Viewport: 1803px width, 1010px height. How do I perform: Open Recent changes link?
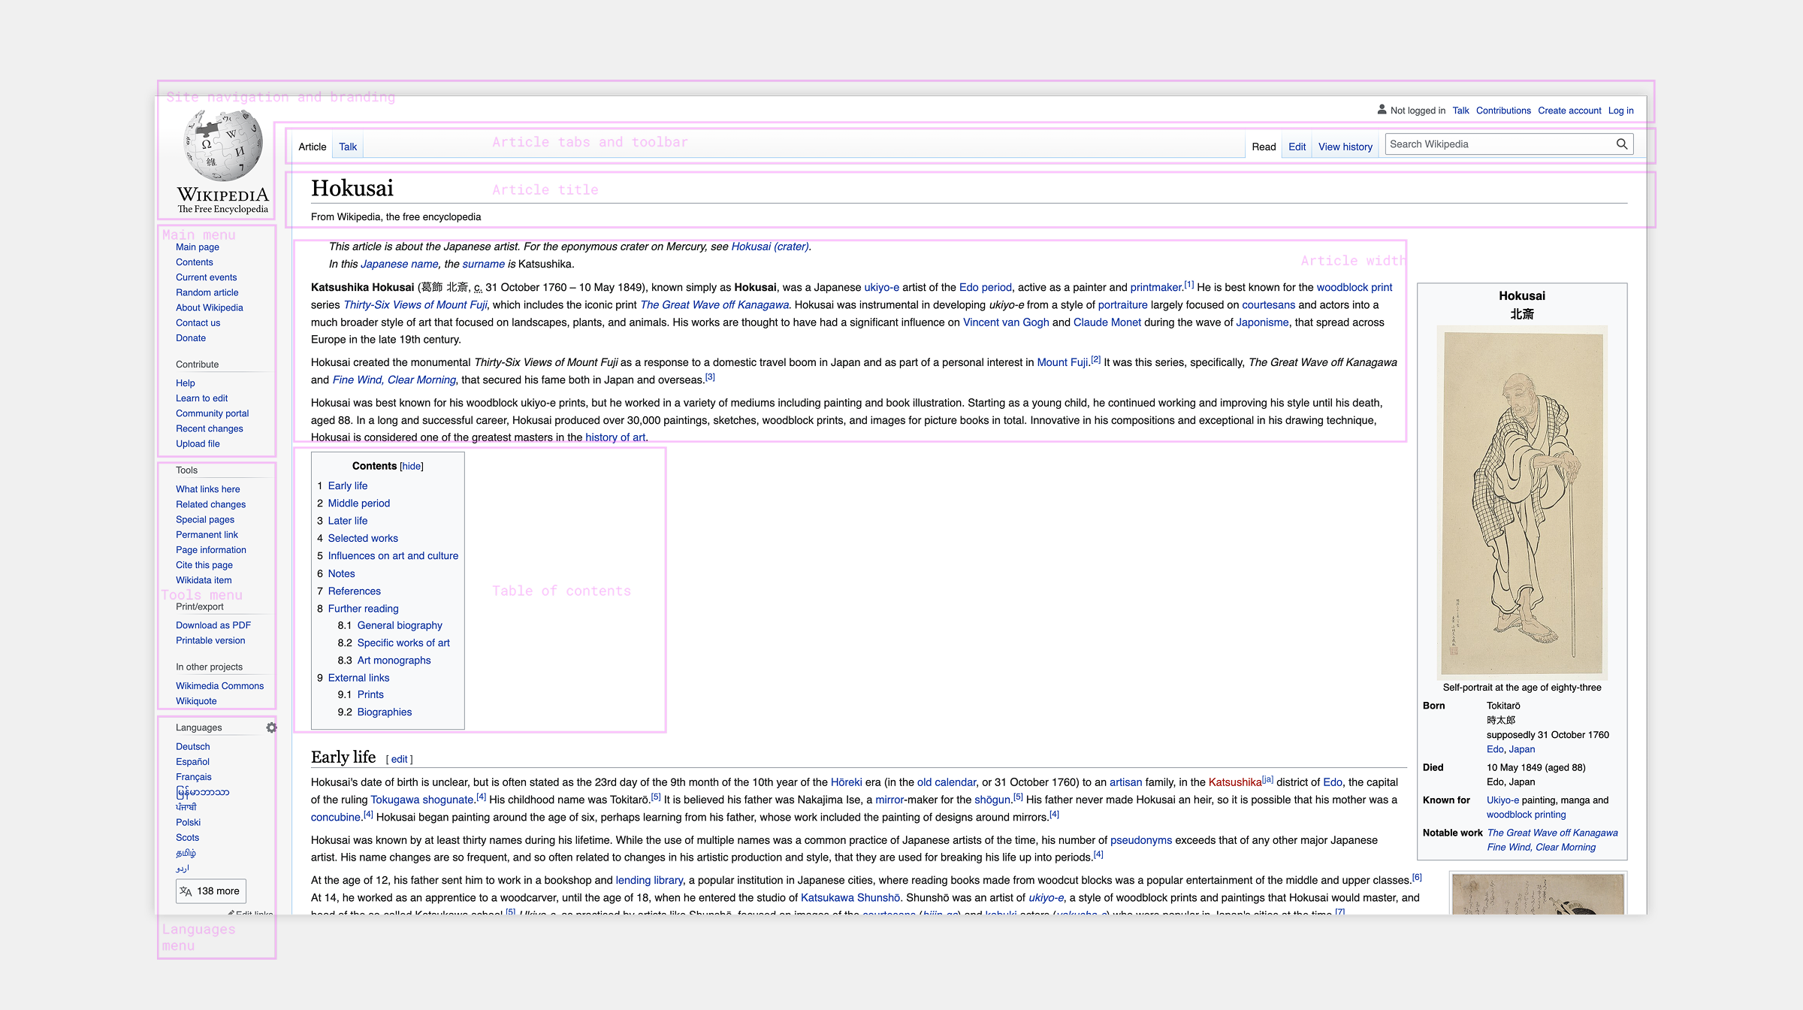pyautogui.click(x=210, y=429)
